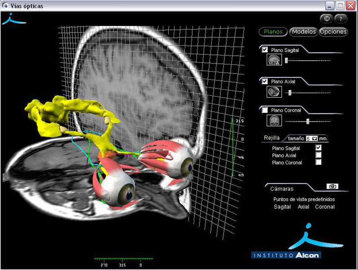This screenshot has width=358, height=270.
Task: Click the green vertical scale ruler
Action: [233, 147]
